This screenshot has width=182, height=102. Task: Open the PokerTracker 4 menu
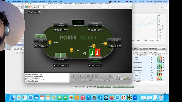click(x=17, y=1)
